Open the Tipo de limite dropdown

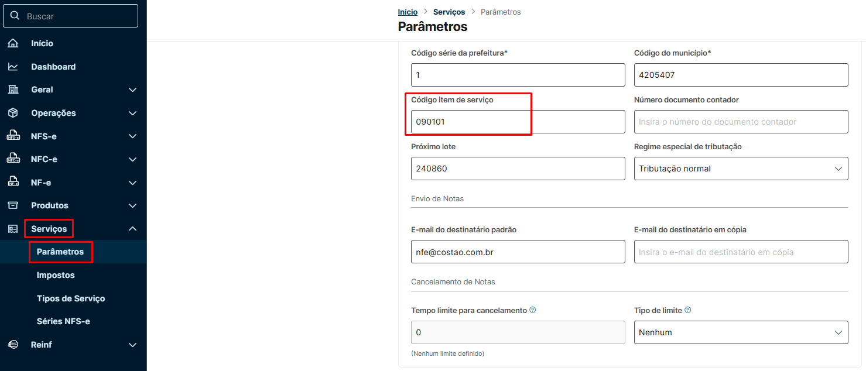coord(741,332)
